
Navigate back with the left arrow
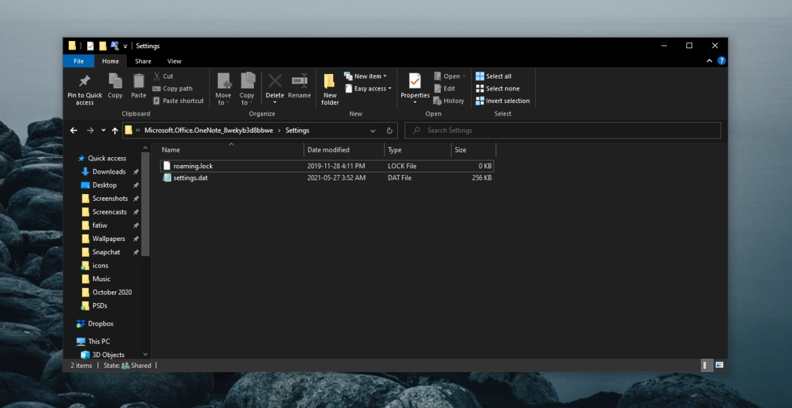coord(74,131)
